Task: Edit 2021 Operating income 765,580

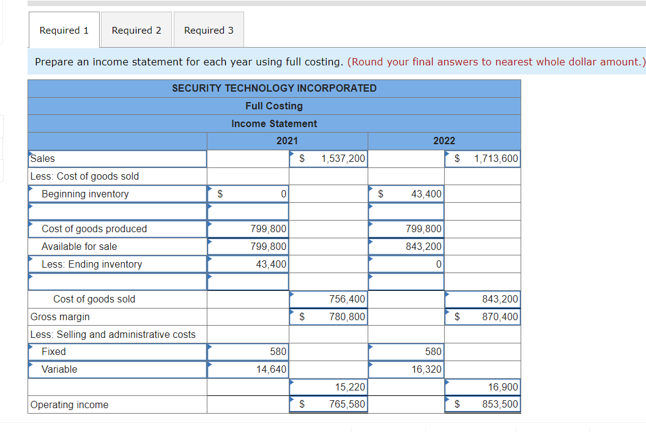Action: click(329, 405)
